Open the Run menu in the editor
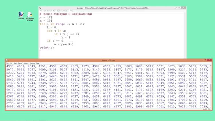 54,11
